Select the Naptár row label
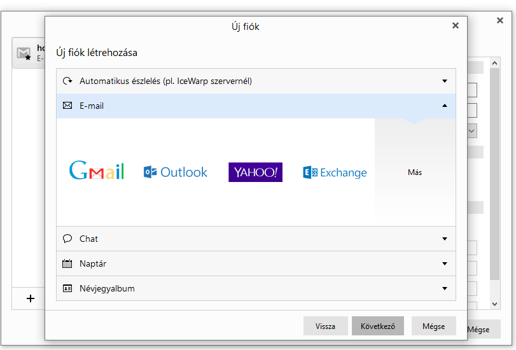516x350 pixels. pyautogui.click(x=93, y=263)
